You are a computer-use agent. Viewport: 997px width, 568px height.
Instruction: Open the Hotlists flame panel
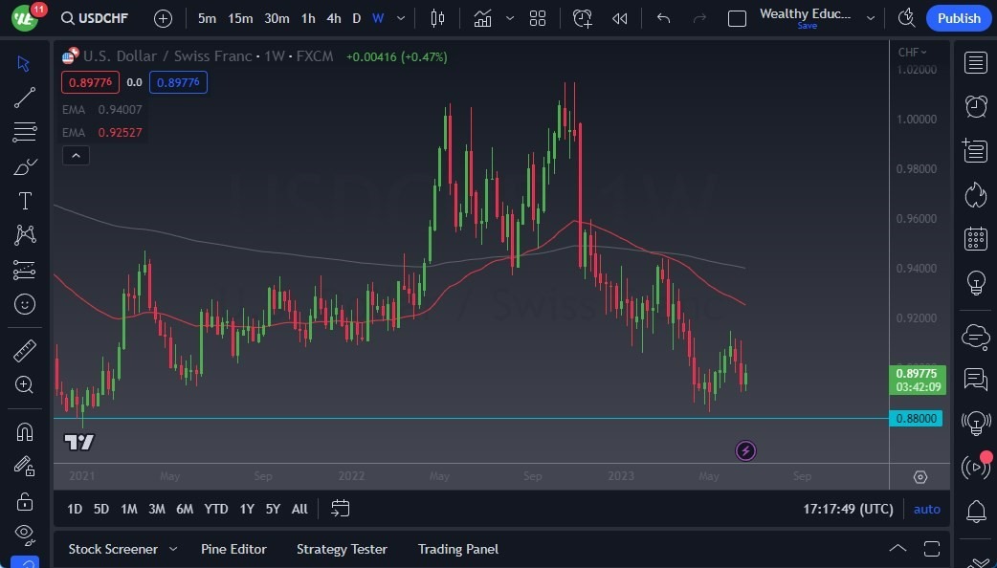point(975,194)
